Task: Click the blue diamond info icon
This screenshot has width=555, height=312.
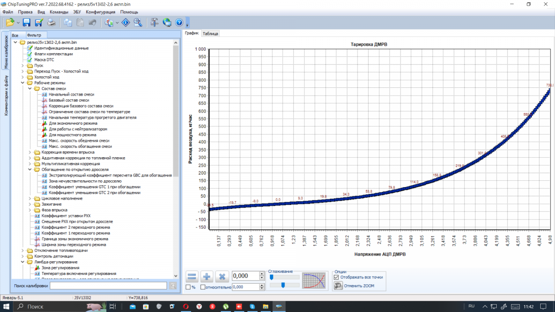Action: point(125,22)
